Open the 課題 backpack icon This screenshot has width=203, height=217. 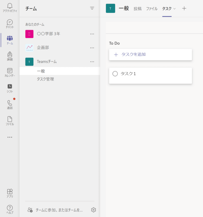[10, 55]
